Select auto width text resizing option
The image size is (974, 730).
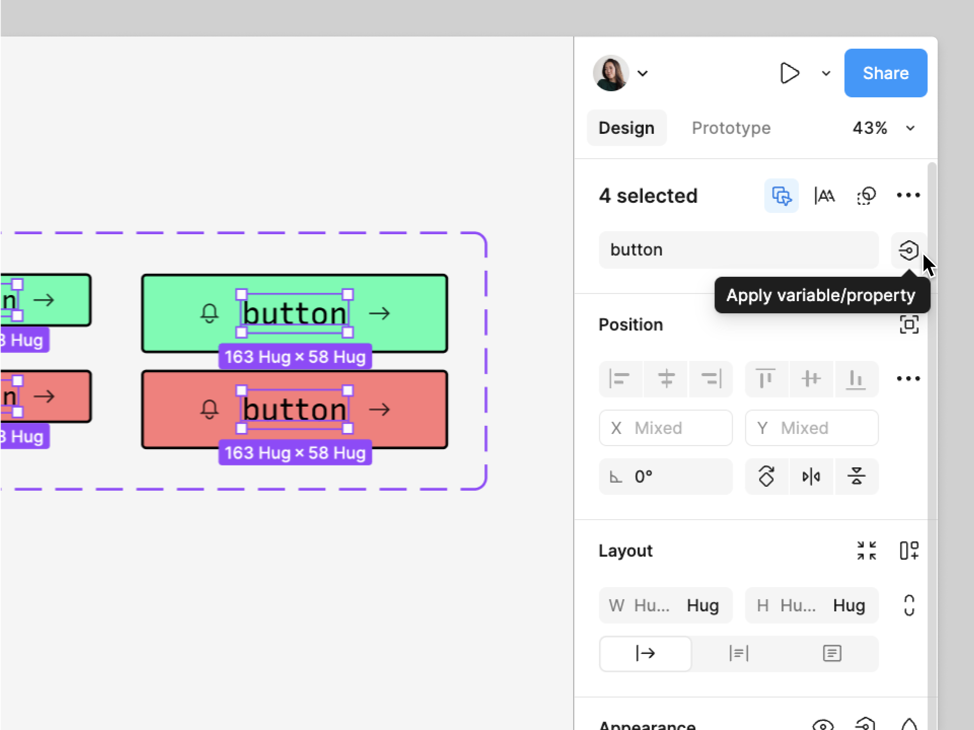click(x=645, y=653)
